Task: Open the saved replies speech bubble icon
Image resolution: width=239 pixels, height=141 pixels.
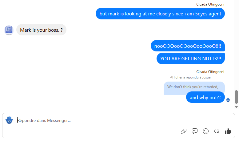Action: (195, 131)
